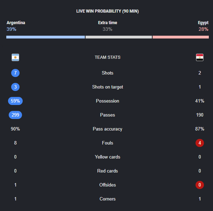The height and width of the screenshot is (211, 213).
Task: Click the Corners stat label
Action: (108, 199)
